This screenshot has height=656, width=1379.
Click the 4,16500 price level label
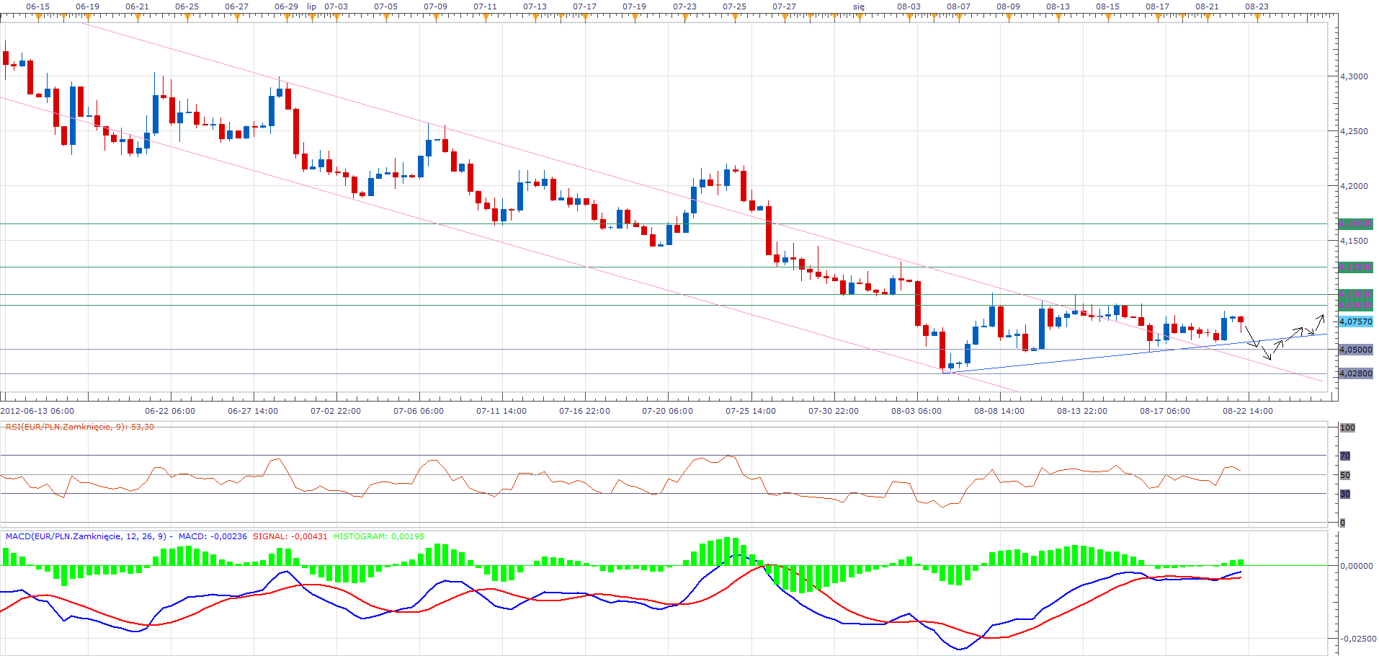click(x=1355, y=224)
